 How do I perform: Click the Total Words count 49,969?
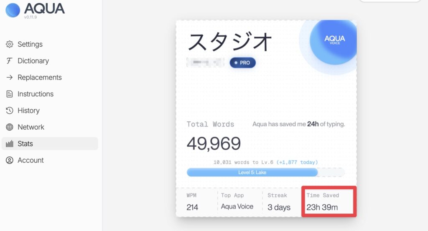pyautogui.click(x=214, y=143)
